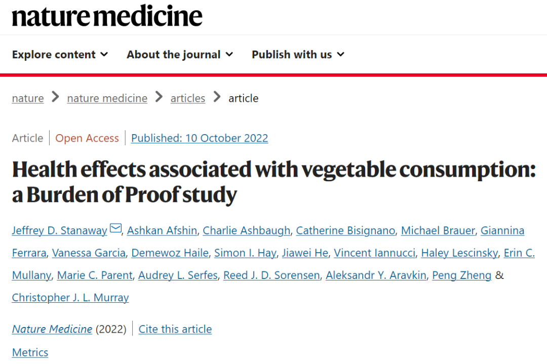Click the Published: 10 October 2022 link
The width and height of the screenshot is (547, 364).
200,138
